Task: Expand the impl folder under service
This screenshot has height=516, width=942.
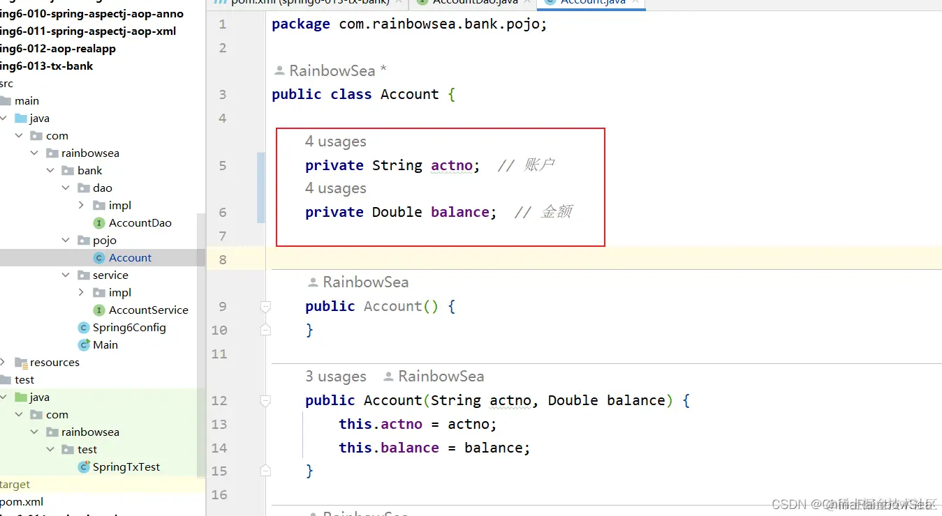Action: point(81,293)
